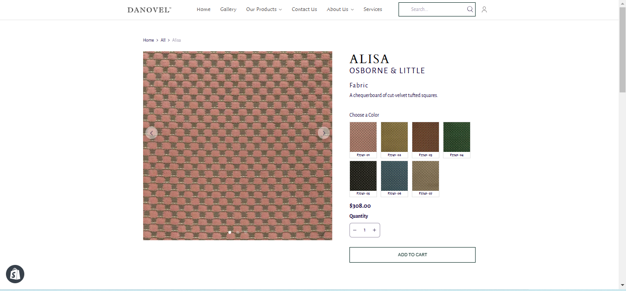The image size is (626, 291).
Task: Pick the blue F7741-06 swatch
Action: 394,178
